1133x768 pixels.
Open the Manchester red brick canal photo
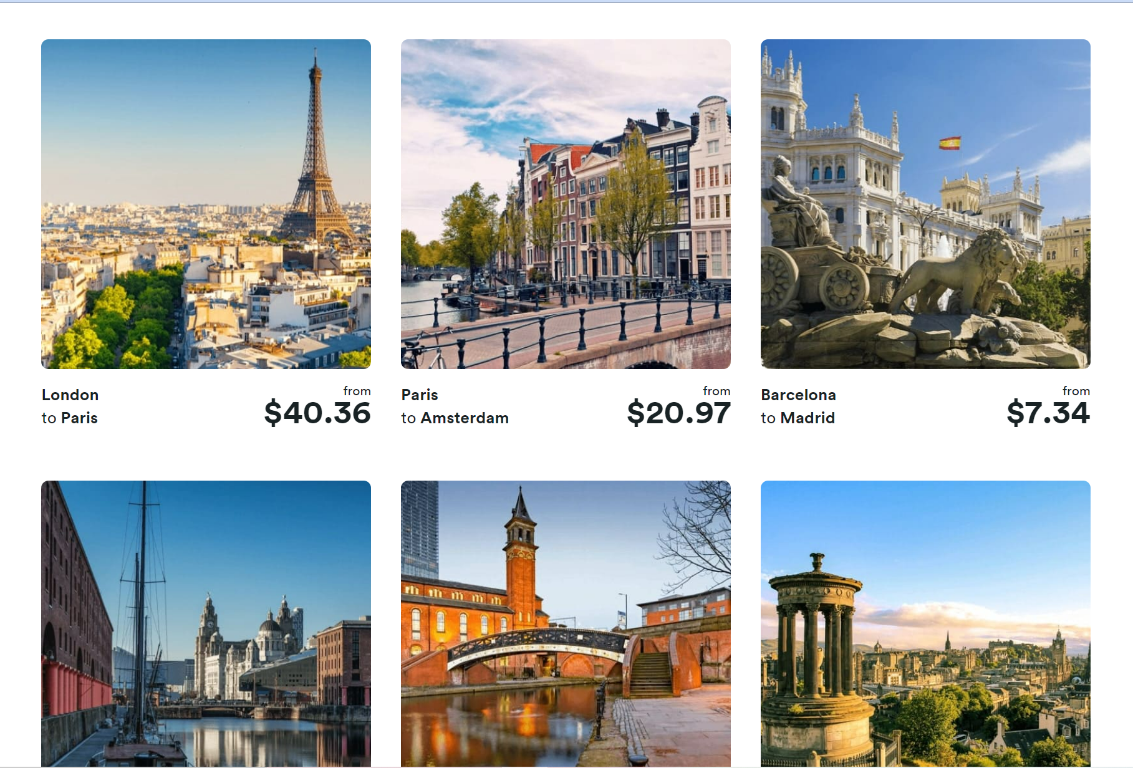click(x=566, y=623)
